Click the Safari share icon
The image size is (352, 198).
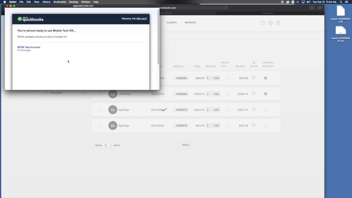312,8
